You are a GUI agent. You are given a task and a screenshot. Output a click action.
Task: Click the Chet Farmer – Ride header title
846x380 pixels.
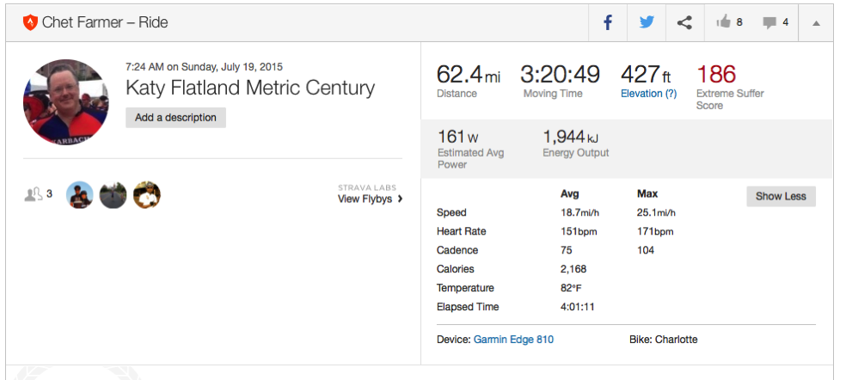coord(105,22)
